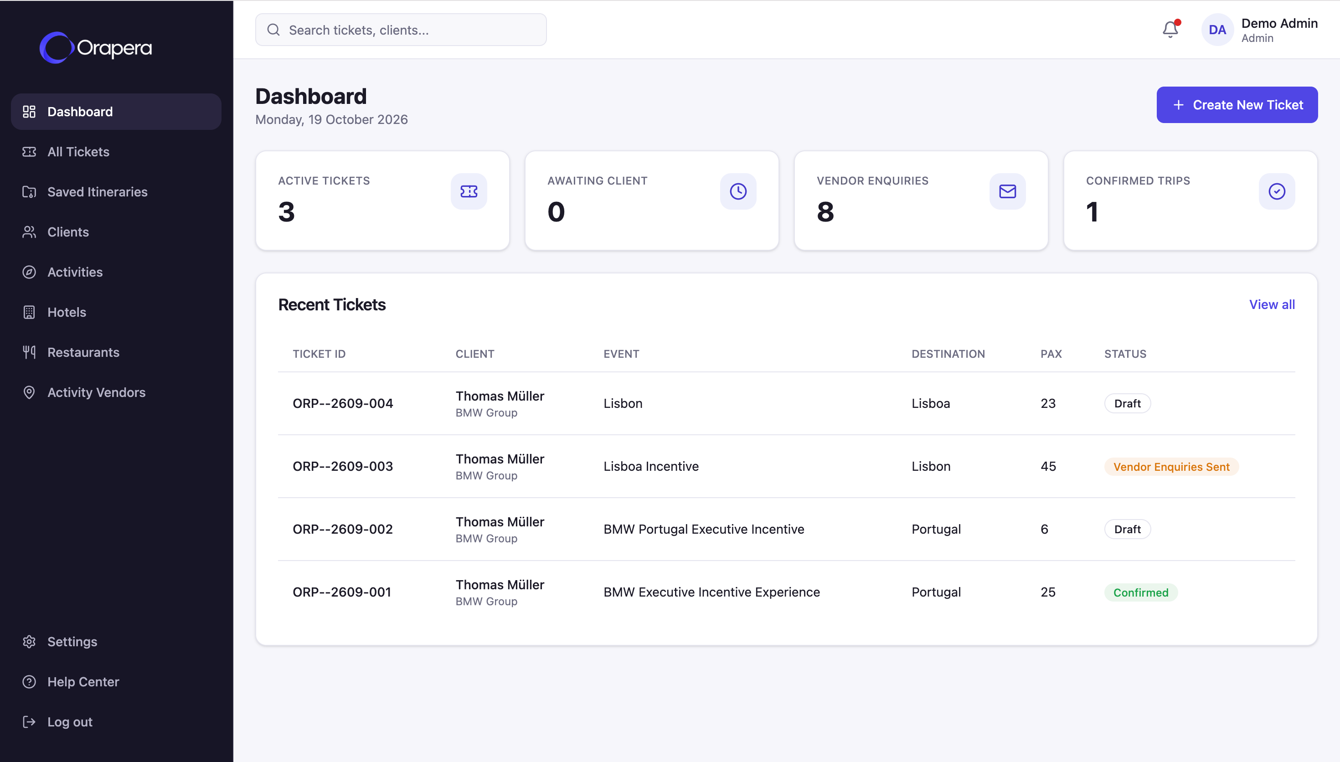Open ticket ORP--2609-001

(x=342, y=592)
